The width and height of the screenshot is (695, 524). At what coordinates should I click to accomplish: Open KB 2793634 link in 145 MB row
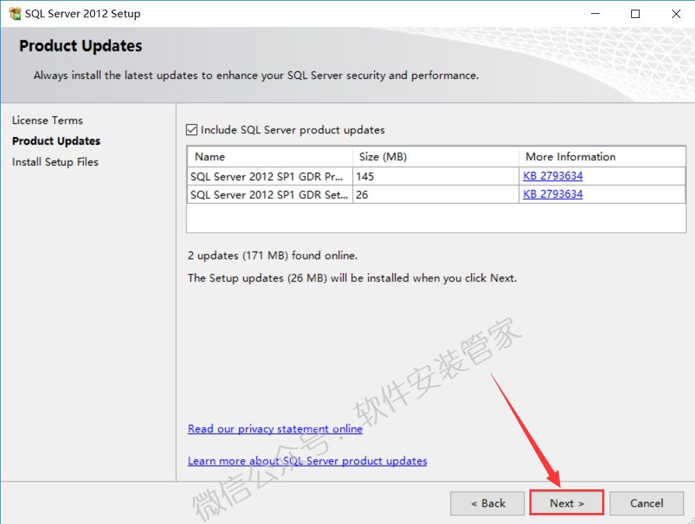553,175
